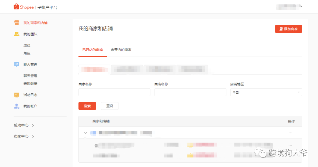The height and width of the screenshot is (167, 318).
Task: Open the 店铺地区 dropdown showing 全部
Action: (266, 92)
